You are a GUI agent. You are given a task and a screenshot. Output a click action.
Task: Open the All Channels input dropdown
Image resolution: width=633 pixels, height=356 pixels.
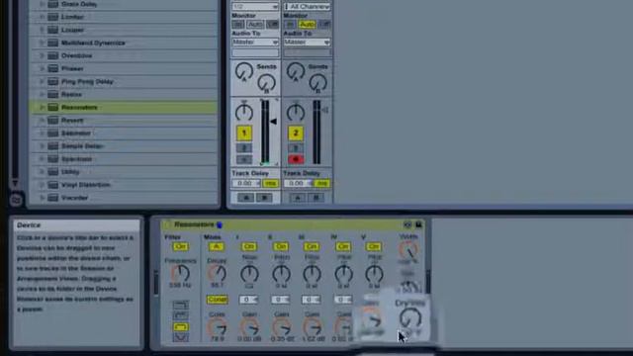pos(307,7)
